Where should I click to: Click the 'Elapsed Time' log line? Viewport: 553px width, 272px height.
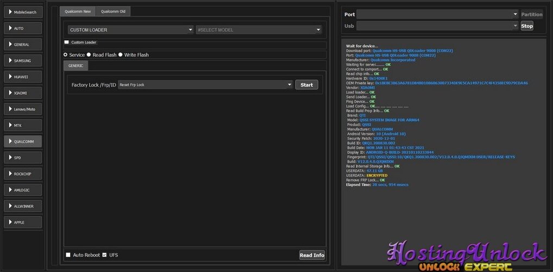[378, 184]
